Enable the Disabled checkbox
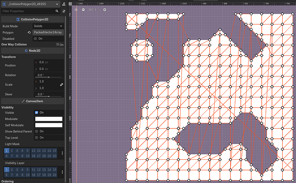Viewport: 296px width, 183px height. tap(36, 38)
